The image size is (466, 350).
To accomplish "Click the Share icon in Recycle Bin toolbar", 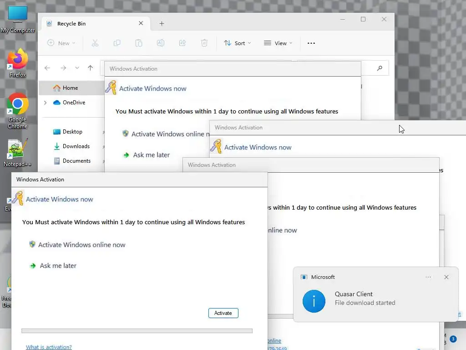I will (182, 43).
